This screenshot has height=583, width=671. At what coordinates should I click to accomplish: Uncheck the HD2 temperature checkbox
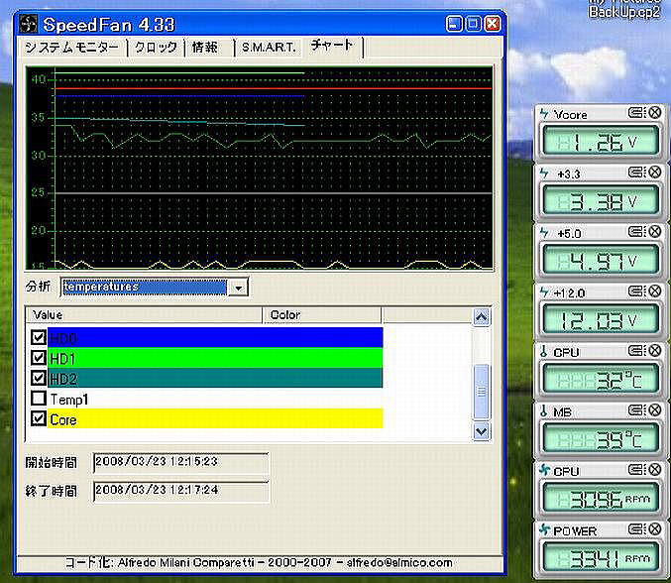pos(39,378)
